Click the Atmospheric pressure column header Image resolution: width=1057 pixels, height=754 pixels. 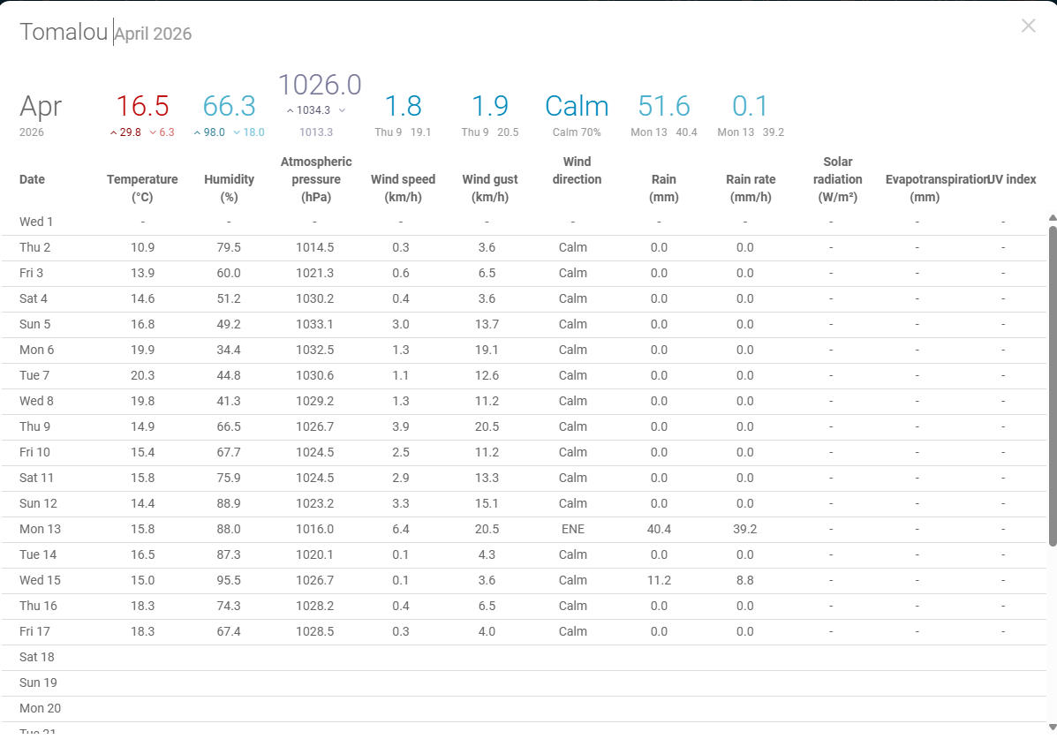click(x=316, y=179)
